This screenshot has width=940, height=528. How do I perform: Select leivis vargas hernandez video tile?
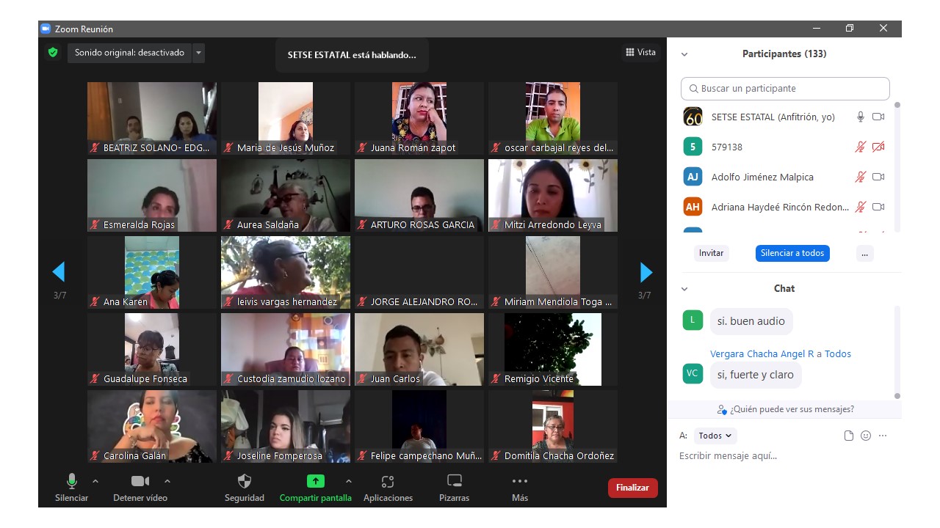pyautogui.click(x=286, y=272)
